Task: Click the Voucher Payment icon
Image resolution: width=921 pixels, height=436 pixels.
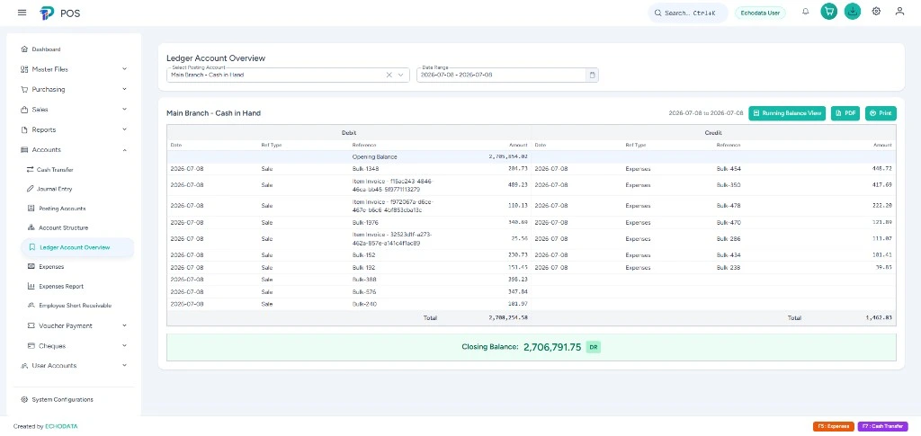Action: click(31, 325)
